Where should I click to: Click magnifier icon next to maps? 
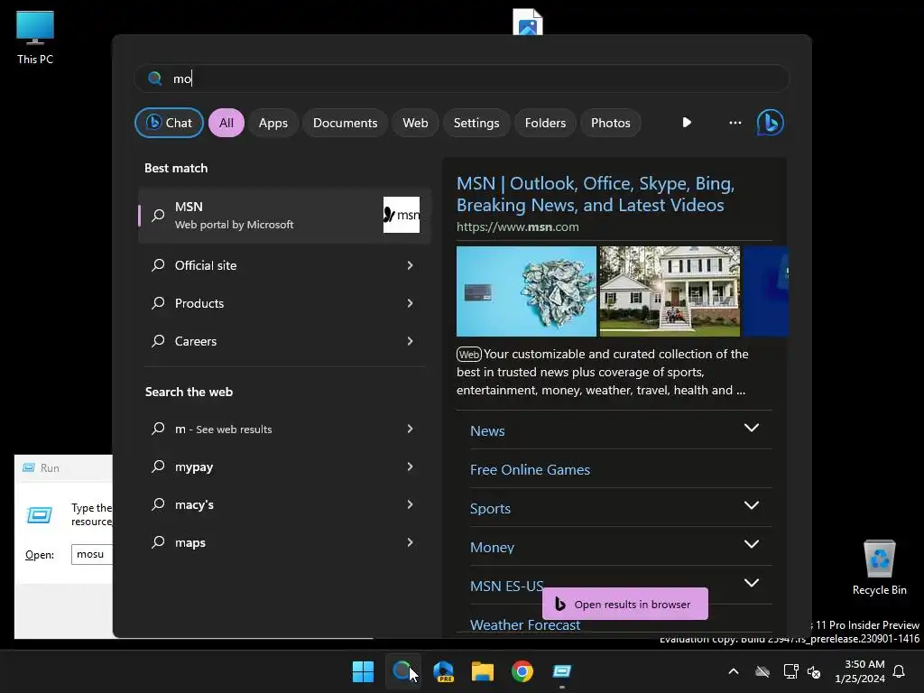click(158, 542)
